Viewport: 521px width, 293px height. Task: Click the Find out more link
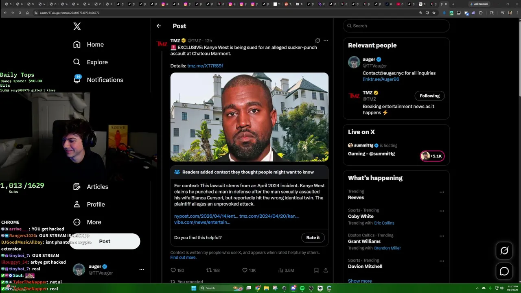click(x=183, y=258)
